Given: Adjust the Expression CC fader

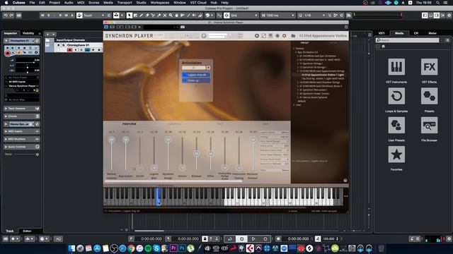Looking at the screenshot, I should coord(126,140).
